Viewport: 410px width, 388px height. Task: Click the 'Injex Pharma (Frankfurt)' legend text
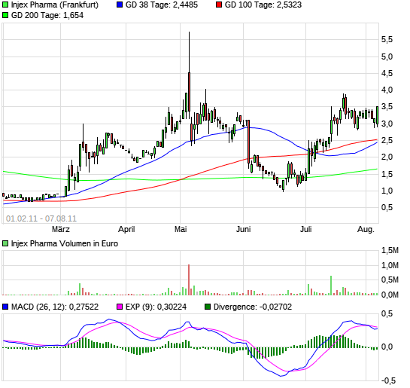(x=55, y=5)
